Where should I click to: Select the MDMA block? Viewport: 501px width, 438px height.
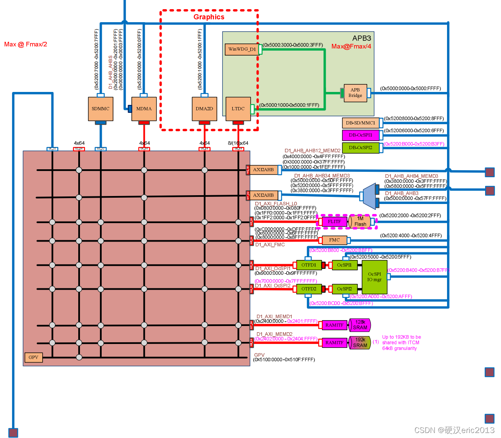tap(144, 109)
